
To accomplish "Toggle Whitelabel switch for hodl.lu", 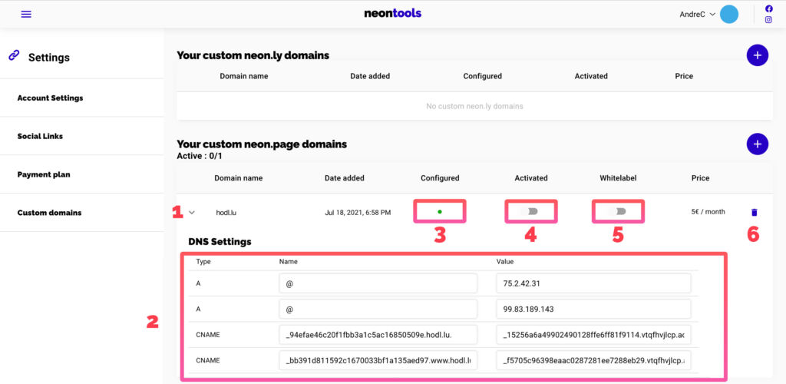I will click(619, 211).
